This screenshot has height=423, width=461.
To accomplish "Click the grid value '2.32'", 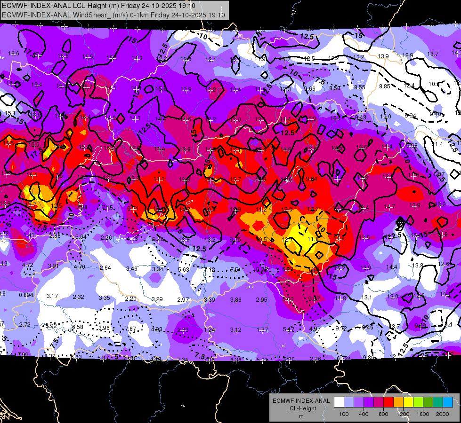I will click(x=79, y=297).
